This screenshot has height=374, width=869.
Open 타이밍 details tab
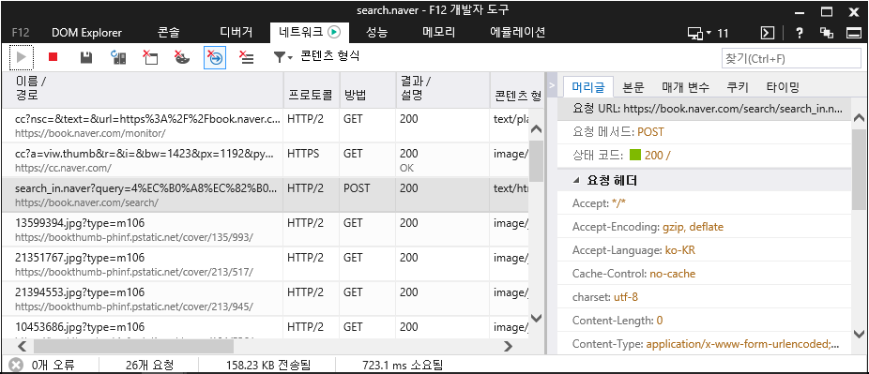click(783, 87)
